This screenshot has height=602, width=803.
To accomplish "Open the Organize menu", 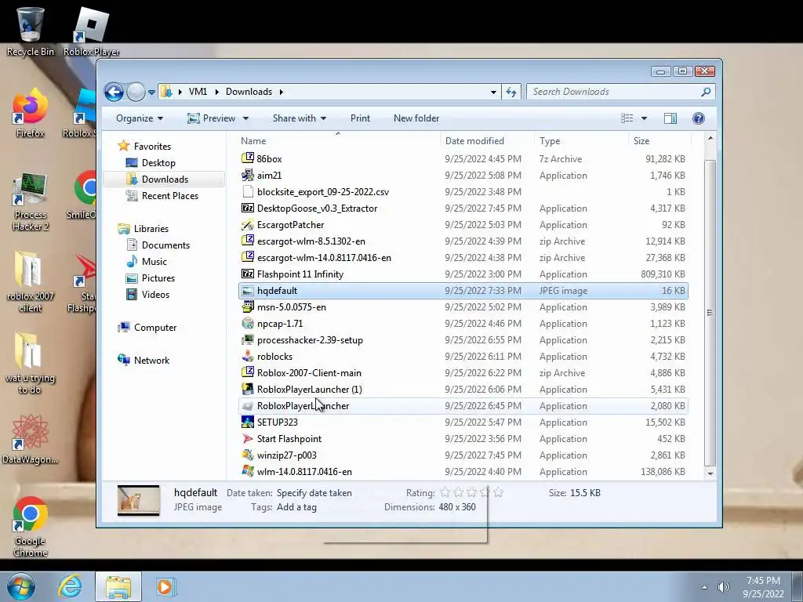I will 140,118.
